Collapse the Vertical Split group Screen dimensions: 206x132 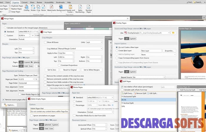click(122, 103)
